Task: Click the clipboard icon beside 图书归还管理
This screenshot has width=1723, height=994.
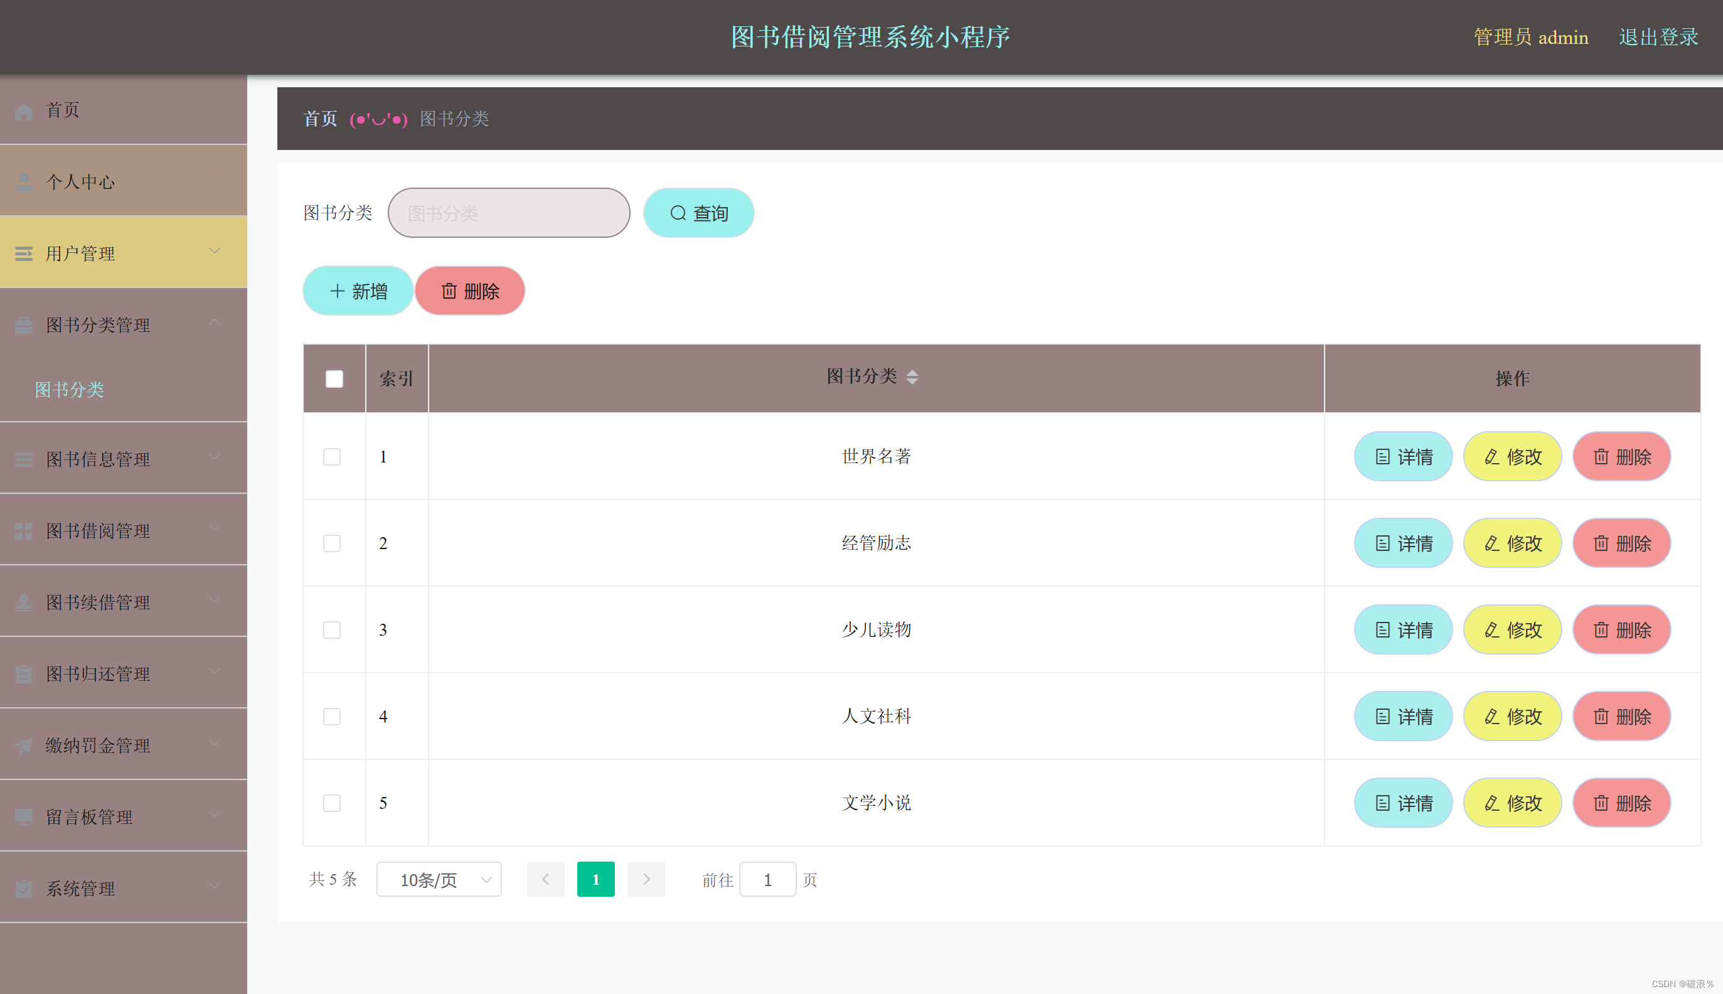Action: coord(24,674)
